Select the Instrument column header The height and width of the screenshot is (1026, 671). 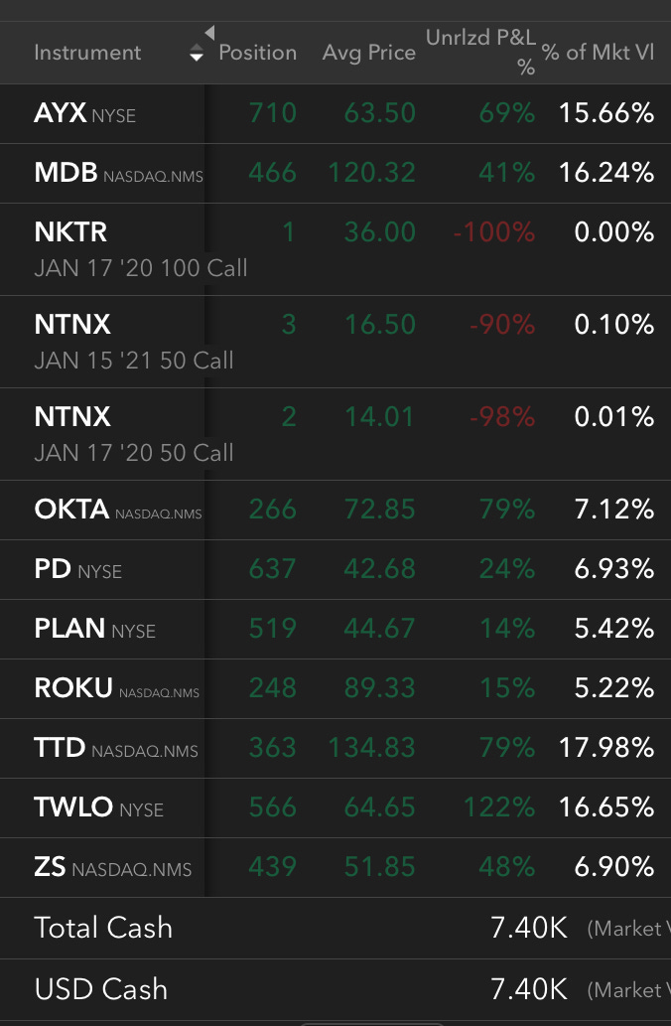[x=87, y=53]
